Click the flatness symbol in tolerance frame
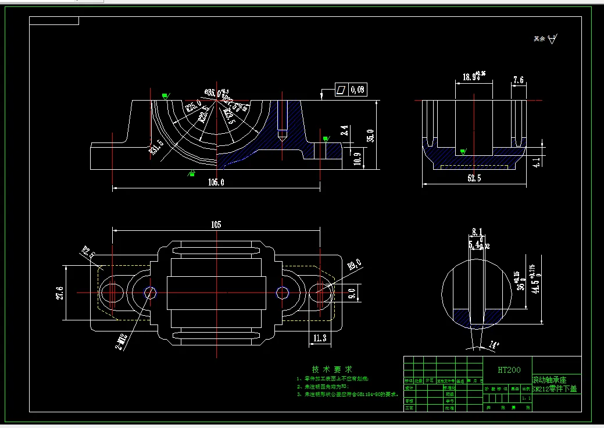 coord(341,90)
